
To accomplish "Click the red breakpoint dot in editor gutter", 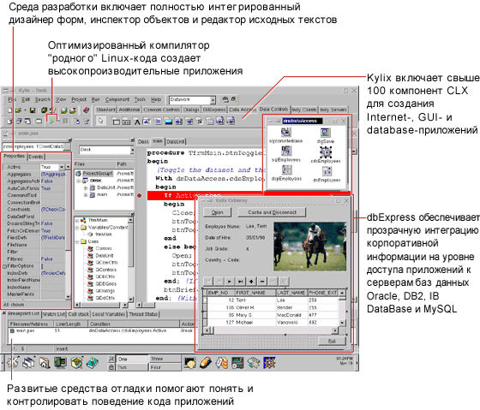I will point(139,195).
